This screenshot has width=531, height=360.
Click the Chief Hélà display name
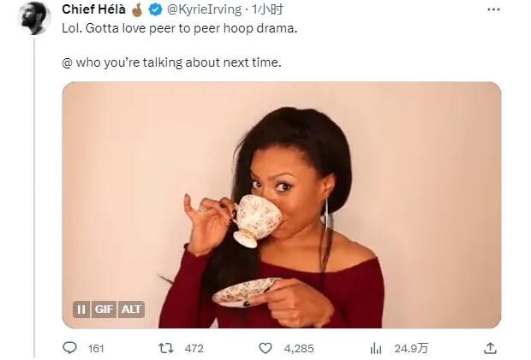94,9
